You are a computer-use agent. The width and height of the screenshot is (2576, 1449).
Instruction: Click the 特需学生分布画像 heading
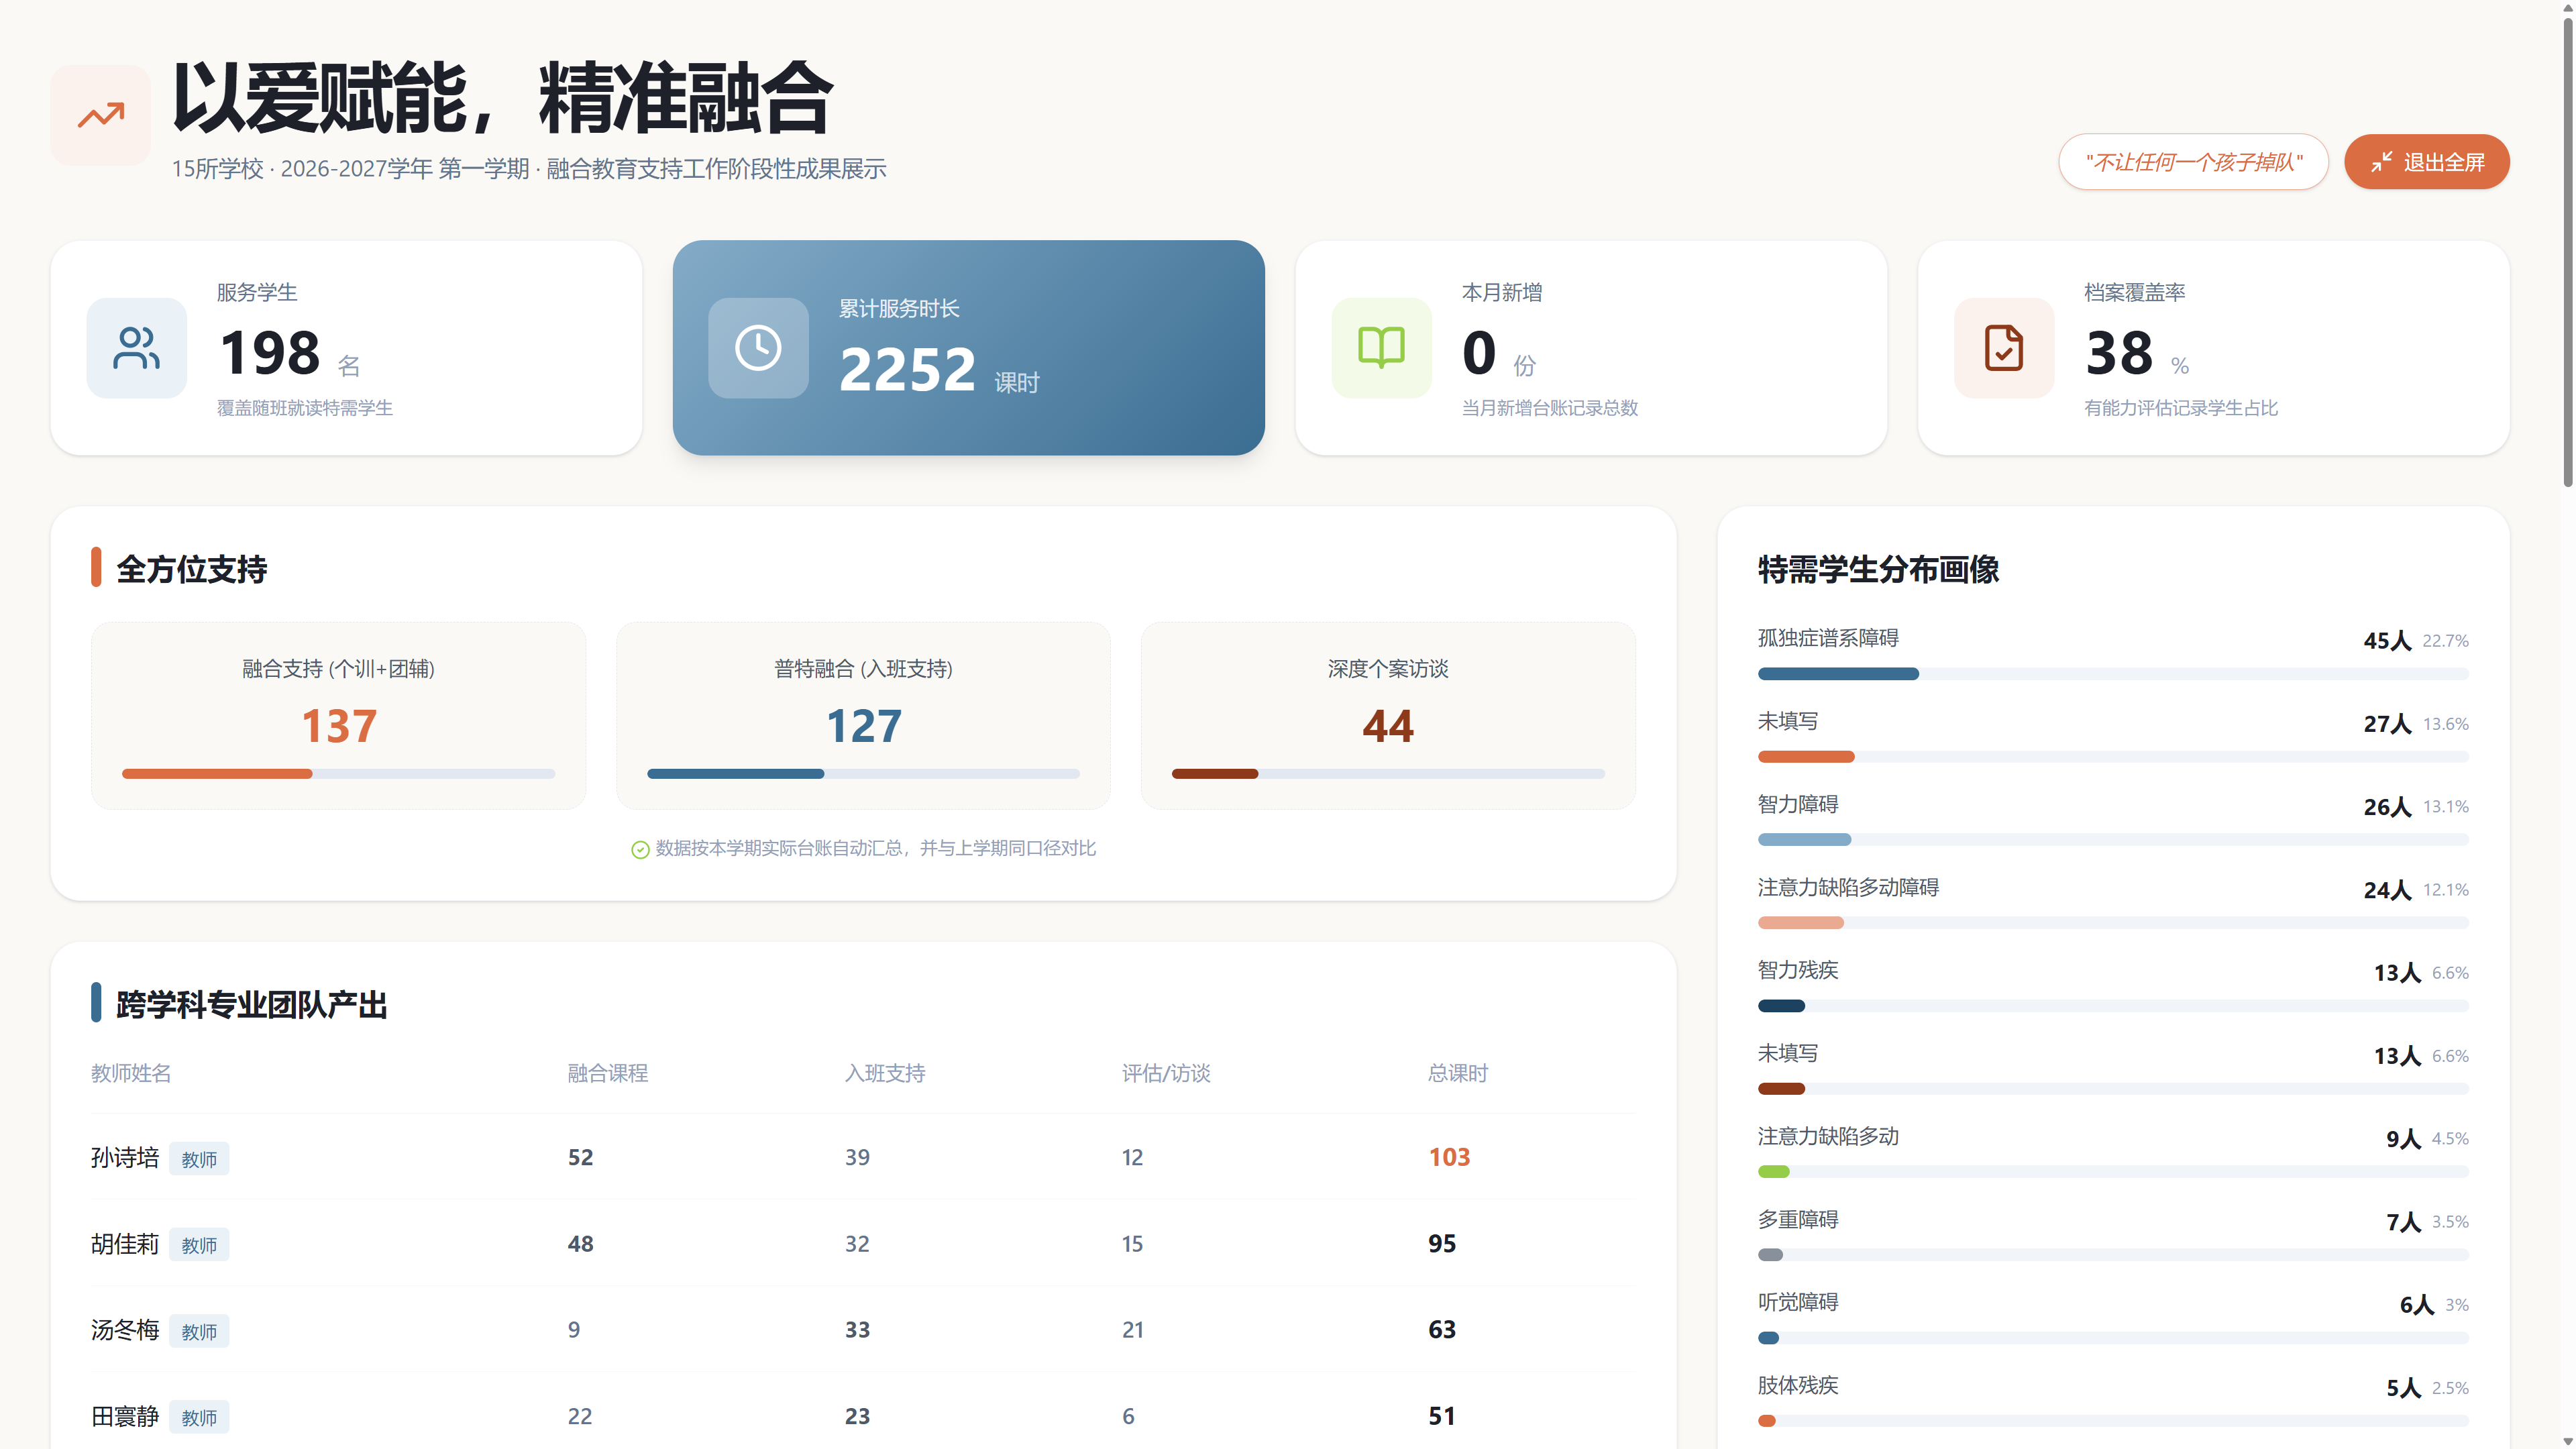[x=1878, y=569]
